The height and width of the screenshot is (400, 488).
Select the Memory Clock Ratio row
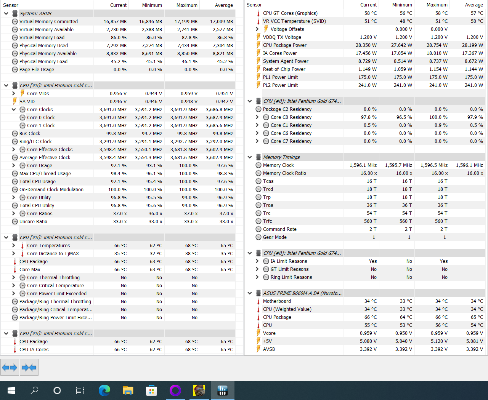pyautogui.click(x=365, y=173)
